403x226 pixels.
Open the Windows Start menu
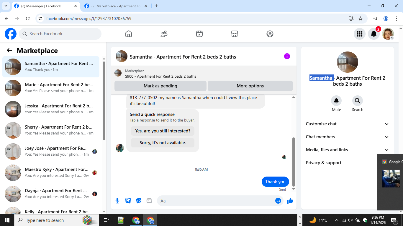tap(7, 220)
